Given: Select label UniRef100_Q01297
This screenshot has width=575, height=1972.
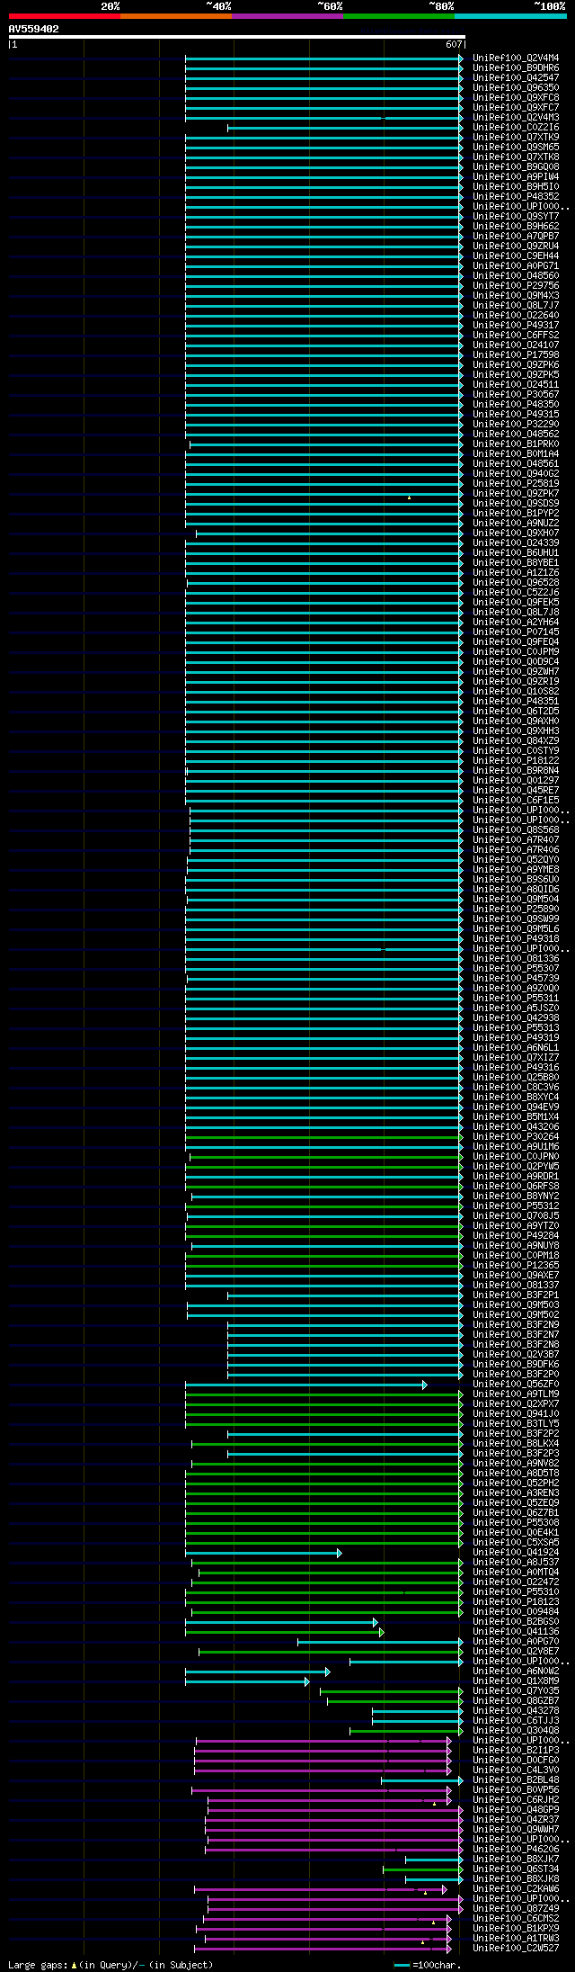Looking at the screenshot, I should pyautogui.click(x=516, y=780).
